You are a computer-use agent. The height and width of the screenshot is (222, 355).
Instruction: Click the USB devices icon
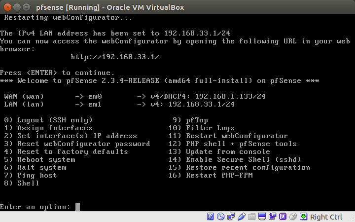click(241, 217)
